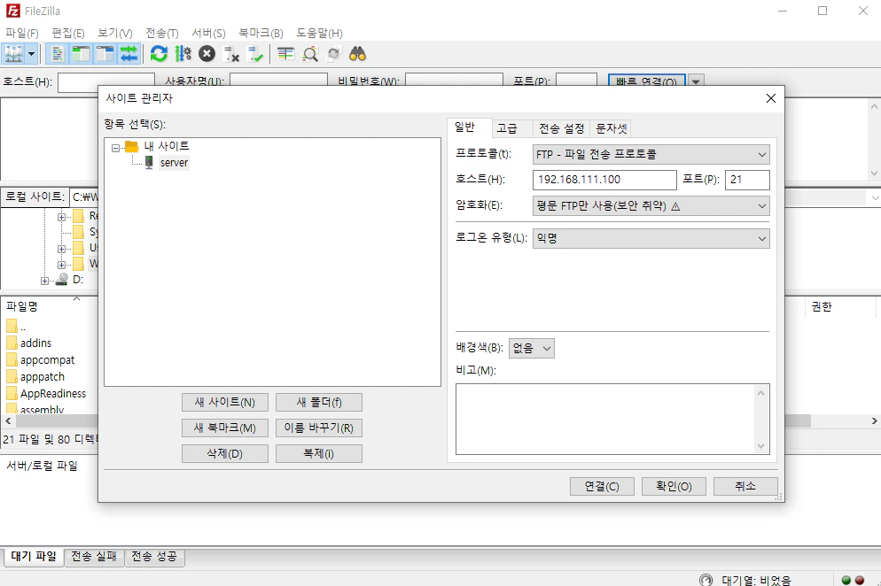Toggle local directory tree display icon
This screenshot has width=881, height=586.
point(81,54)
